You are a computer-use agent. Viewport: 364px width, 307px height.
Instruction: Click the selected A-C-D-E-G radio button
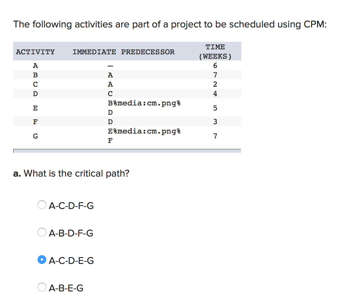point(42,260)
